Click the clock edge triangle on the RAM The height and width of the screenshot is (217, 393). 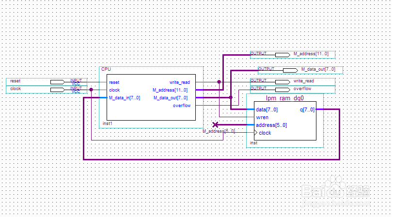256,133
